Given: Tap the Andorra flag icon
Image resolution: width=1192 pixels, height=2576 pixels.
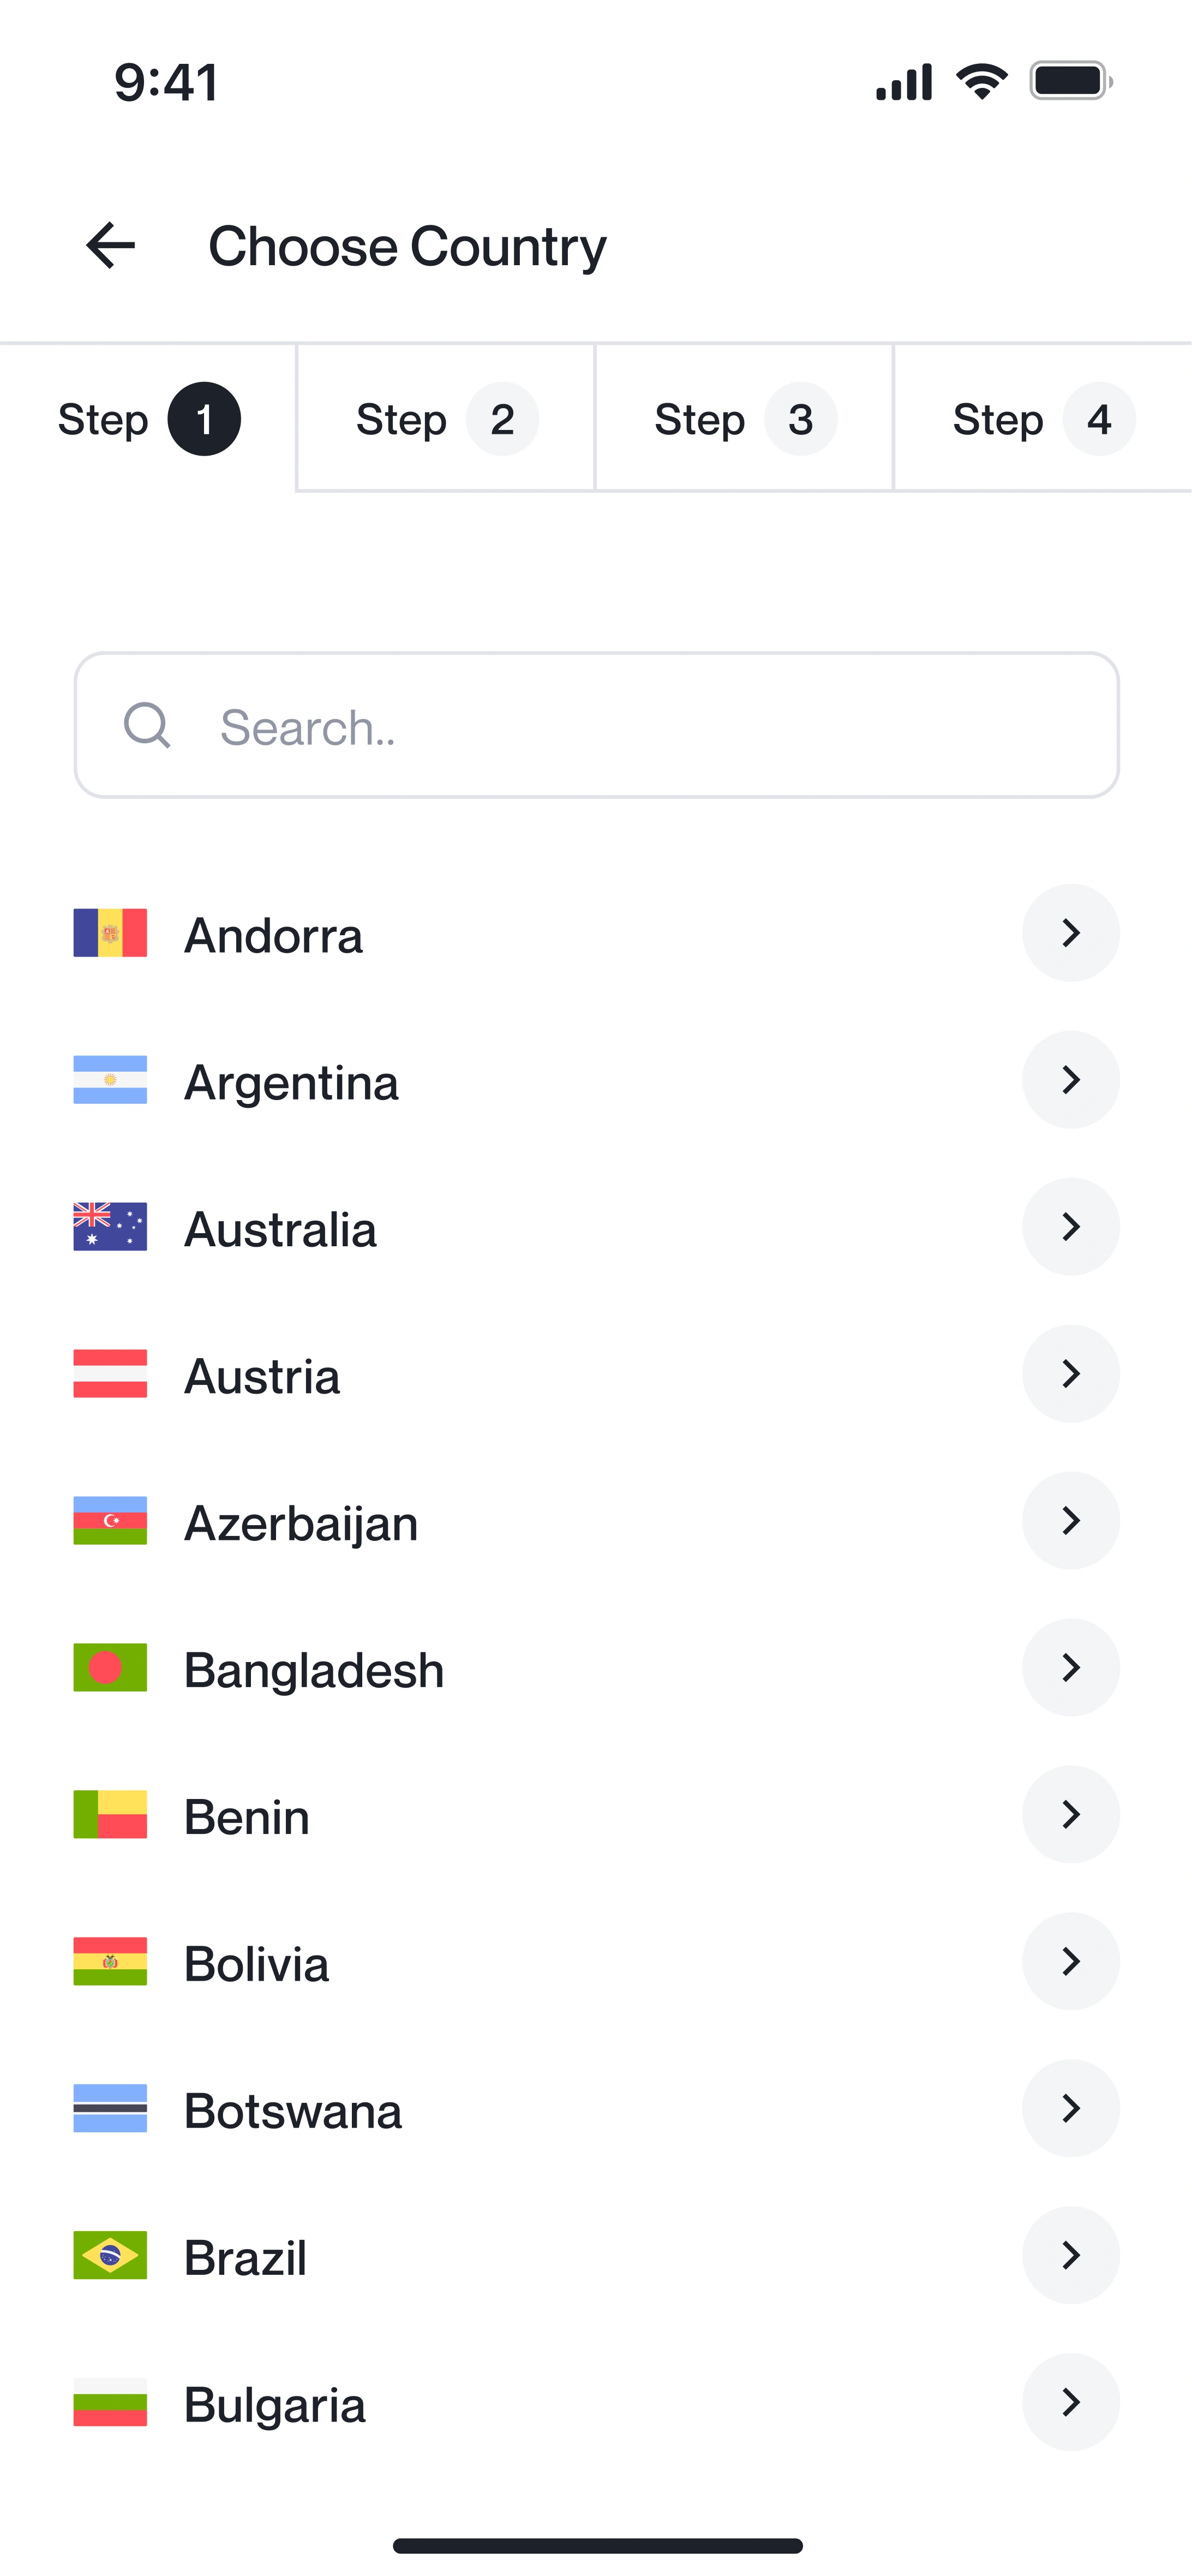Looking at the screenshot, I should (110, 933).
